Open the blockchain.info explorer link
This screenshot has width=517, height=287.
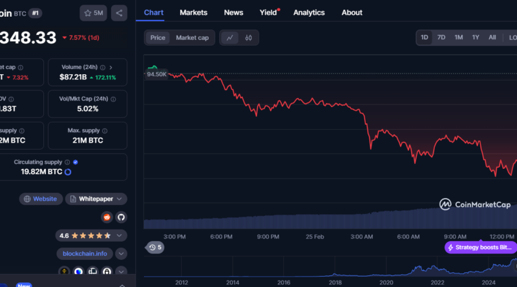[x=85, y=253]
